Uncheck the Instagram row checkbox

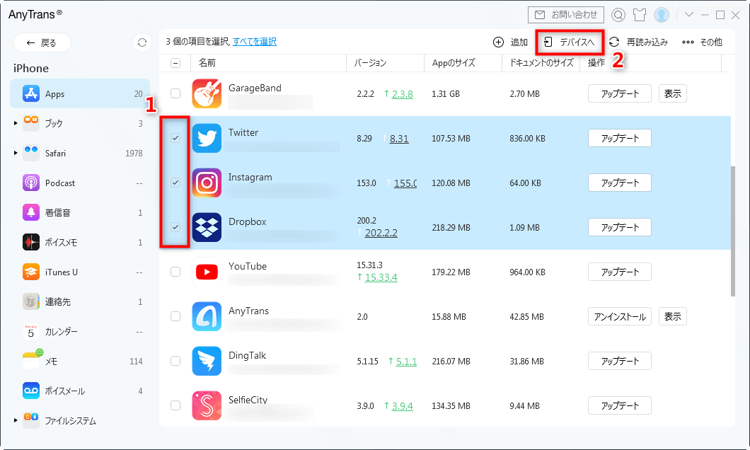tap(175, 183)
